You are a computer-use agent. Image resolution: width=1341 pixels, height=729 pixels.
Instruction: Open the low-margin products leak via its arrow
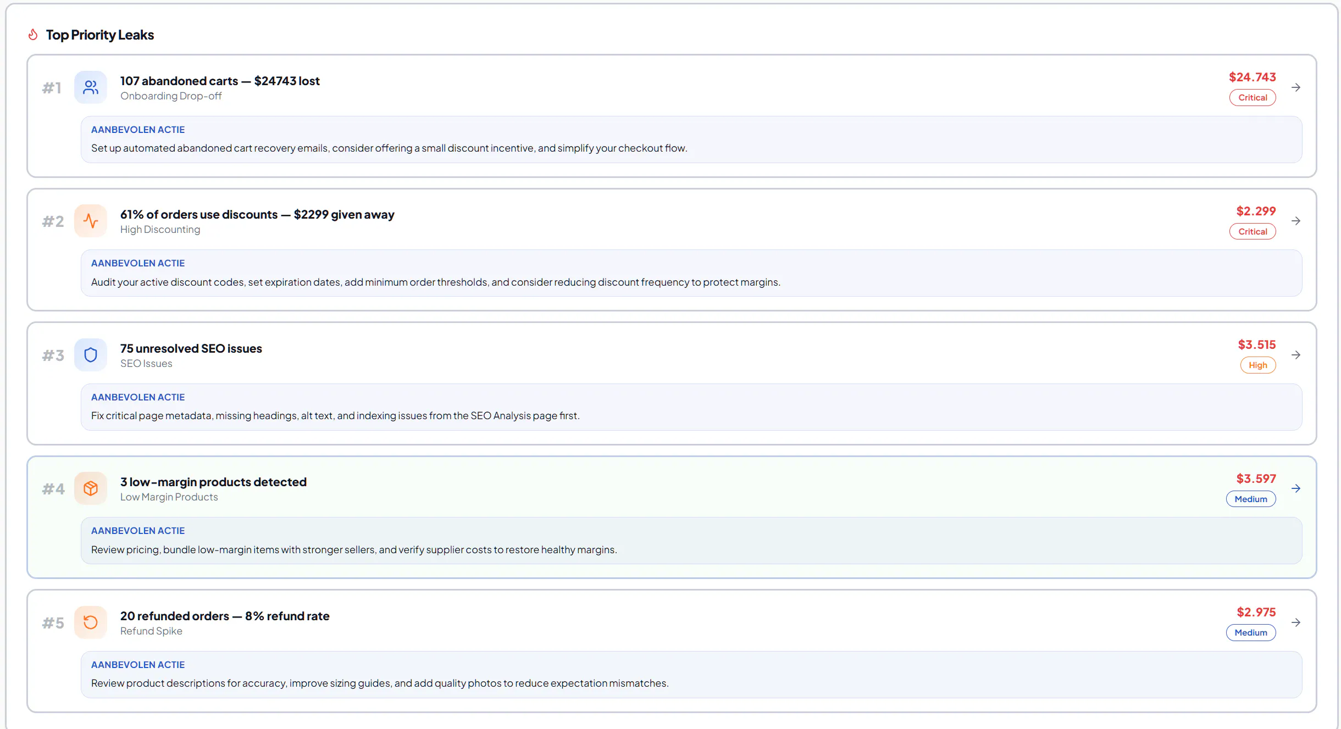pos(1296,488)
